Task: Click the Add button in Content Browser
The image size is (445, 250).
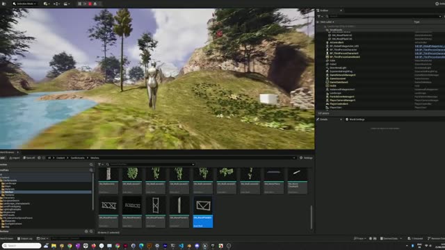Action: point(3,158)
